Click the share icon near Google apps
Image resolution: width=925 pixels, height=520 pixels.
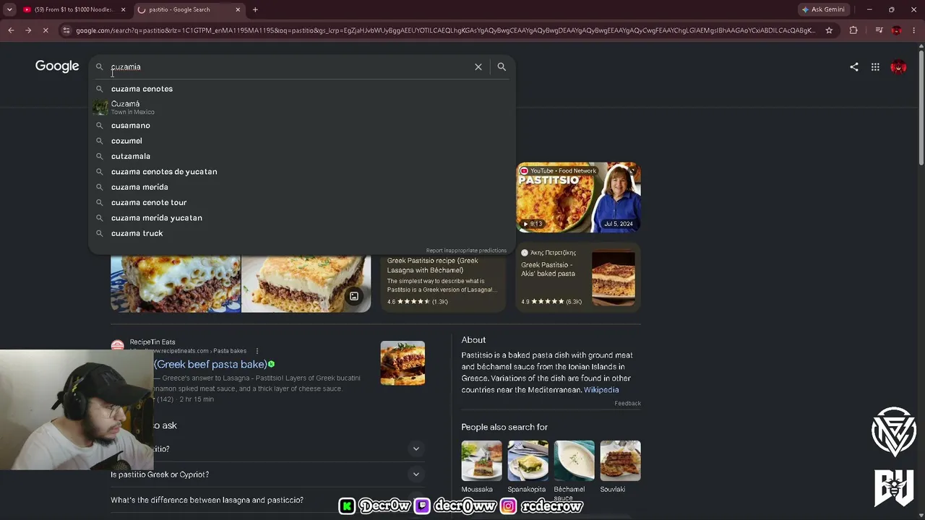(854, 67)
